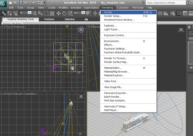The height and width of the screenshot is (136, 193).
Task: Close the open Rendering menu
Action: [x=107, y=8]
